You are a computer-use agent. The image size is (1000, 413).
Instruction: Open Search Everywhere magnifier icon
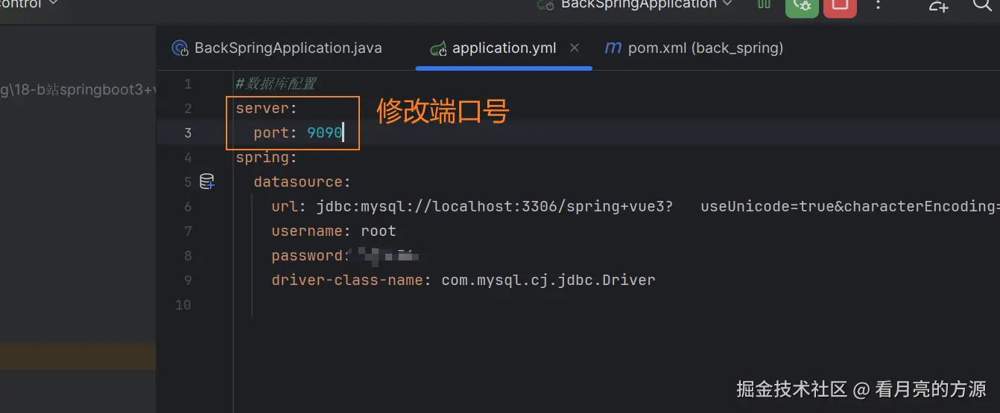(x=982, y=5)
